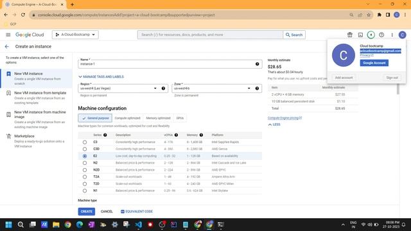Collapse the estimate with LESS
This screenshot has height=231, width=411.
point(274,124)
